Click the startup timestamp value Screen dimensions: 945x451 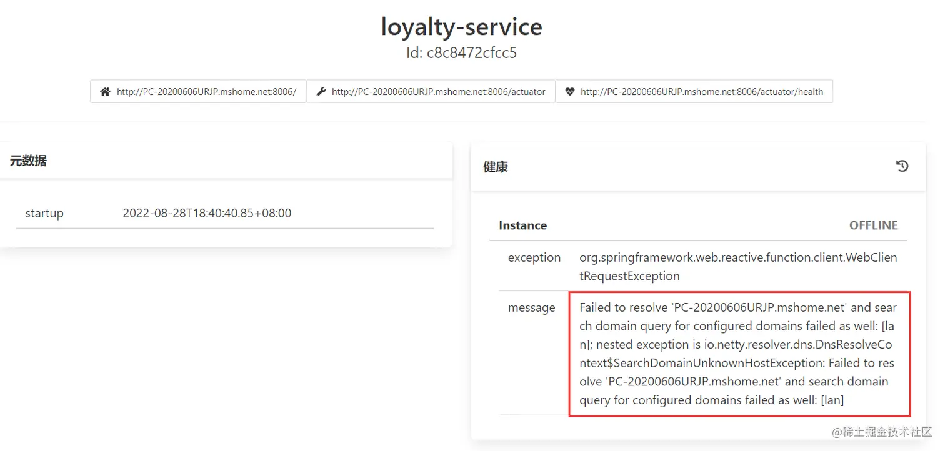tap(207, 213)
